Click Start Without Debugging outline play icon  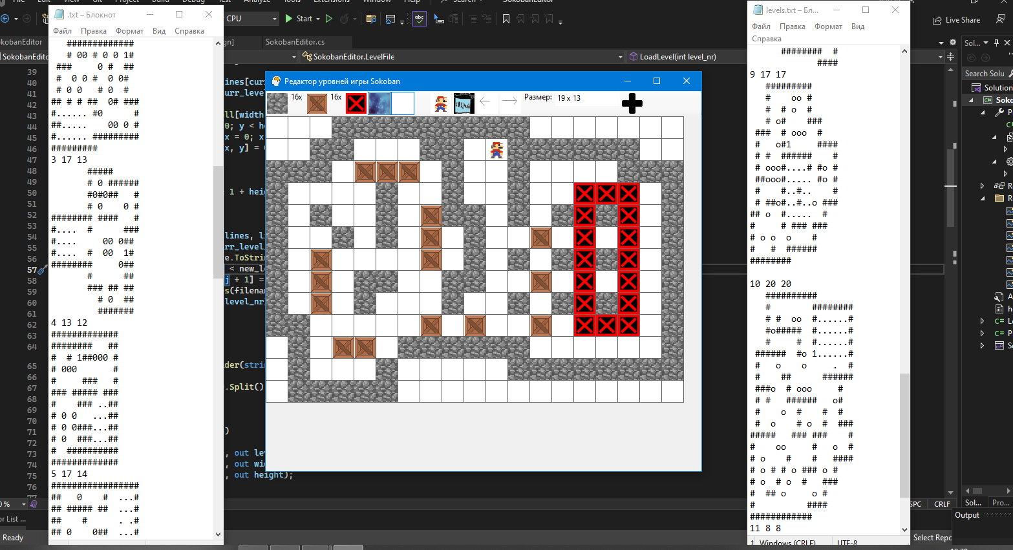tap(329, 19)
